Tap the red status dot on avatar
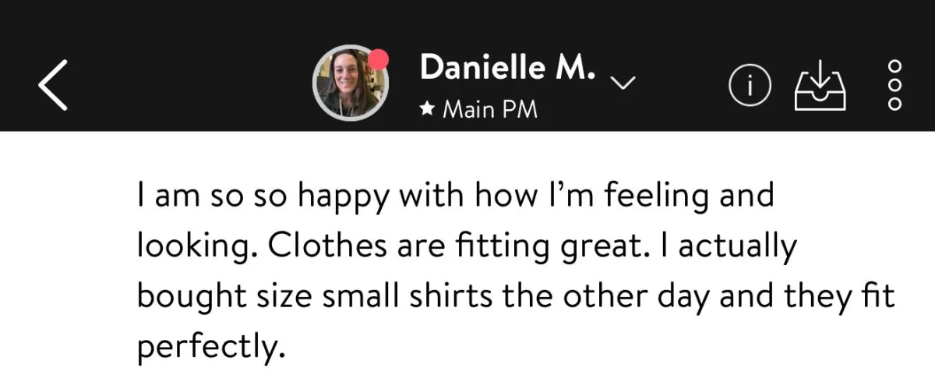This screenshot has height=382, width=935. 379,60
